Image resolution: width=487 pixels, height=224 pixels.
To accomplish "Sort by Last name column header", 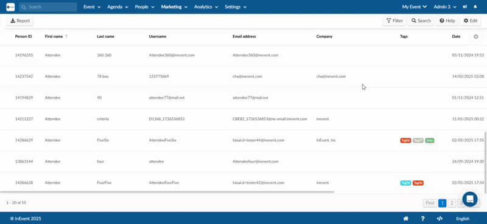I will pyautogui.click(x=105, y=36).
